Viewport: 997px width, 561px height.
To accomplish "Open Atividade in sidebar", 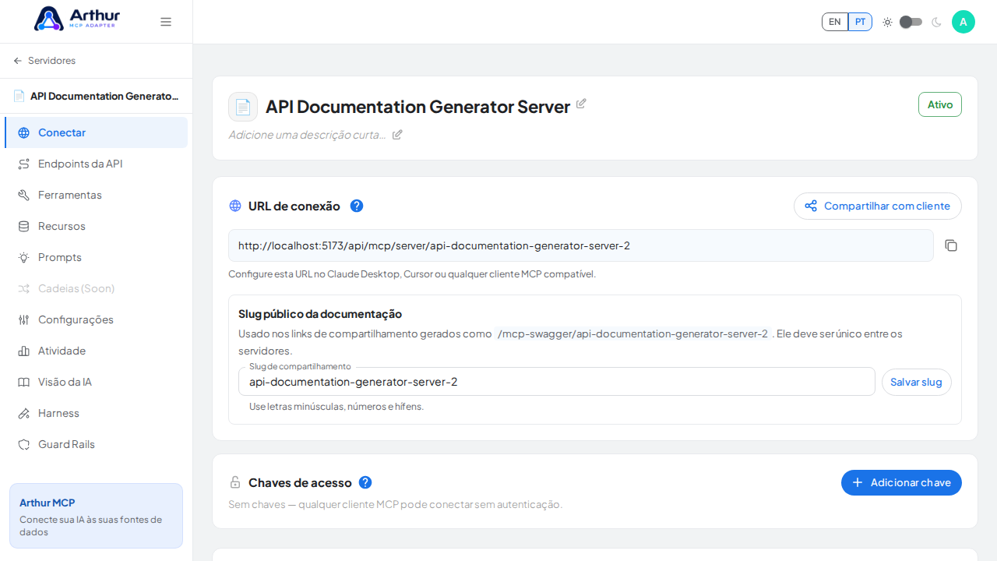I will pyautogui.click(x=96, y=351).
